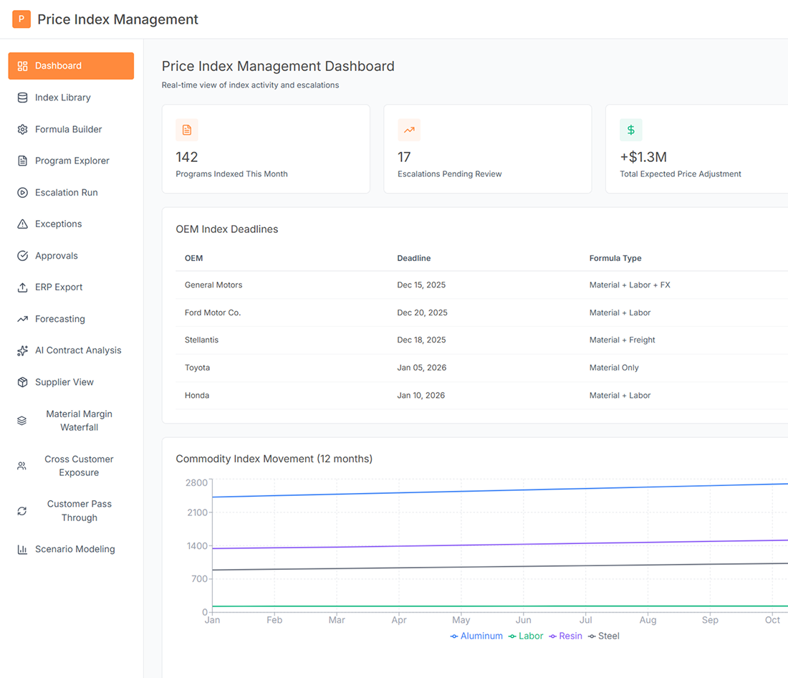The width and height of the screenshot is (788, 678).
Task: Click the OEM Index Deadlines heading
Action: click(226, 229)
